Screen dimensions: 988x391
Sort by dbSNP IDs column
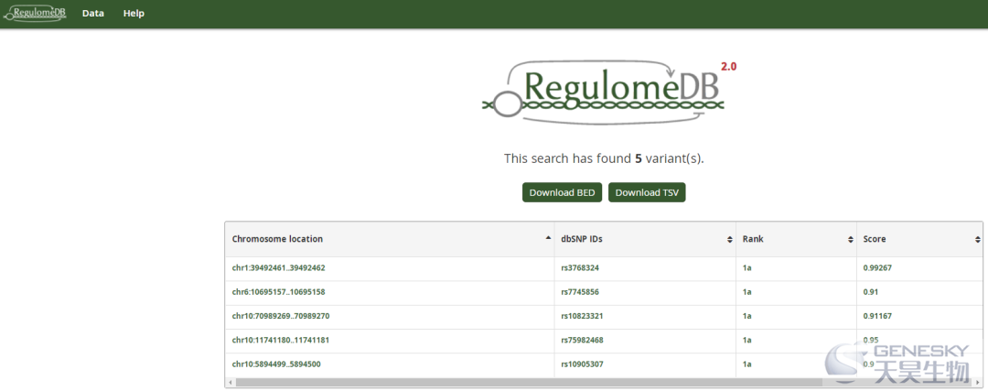pyautogui.click(x=645, y=239)
